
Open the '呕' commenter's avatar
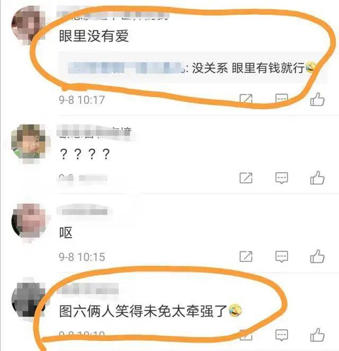[29, 221]
